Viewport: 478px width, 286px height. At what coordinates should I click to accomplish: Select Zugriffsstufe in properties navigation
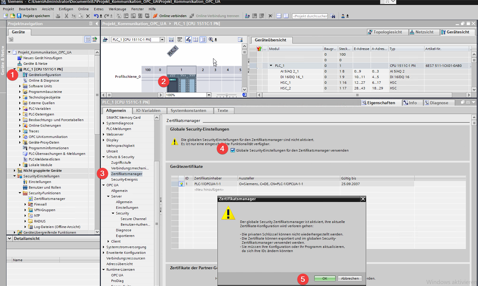tap(121, 163)
